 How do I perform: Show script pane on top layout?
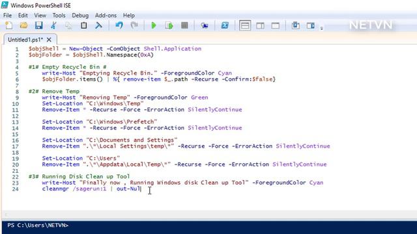pyautogui.click(x=245, y=25)
